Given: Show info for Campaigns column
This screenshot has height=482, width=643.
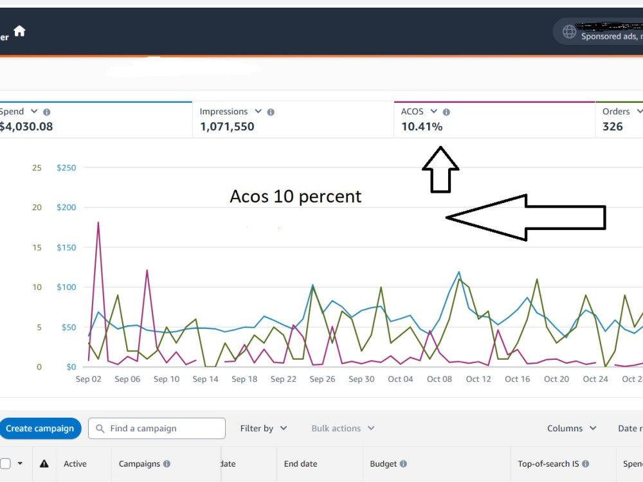Looking at the screenshot, I should coord(167,463).
